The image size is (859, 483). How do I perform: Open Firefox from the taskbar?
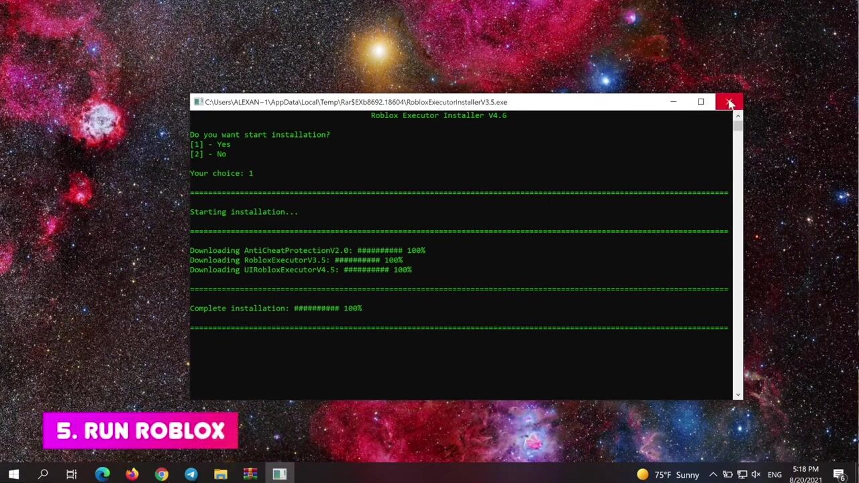click(x=132, y=474)
